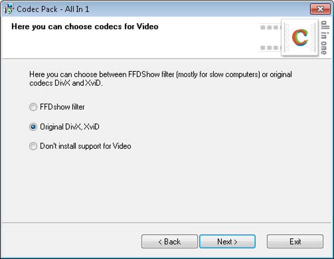Click the "Original DivX, XviD" label text
Viewport: 334px width, 259px height.
[69, 127]
